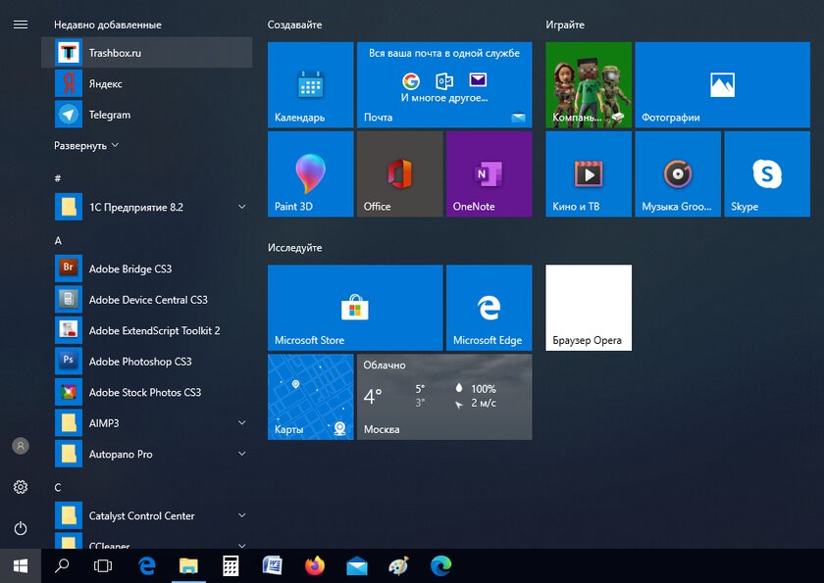The image size is (824, 583).
Task: Open the Groove Music tile
Action: pos(678,174)
